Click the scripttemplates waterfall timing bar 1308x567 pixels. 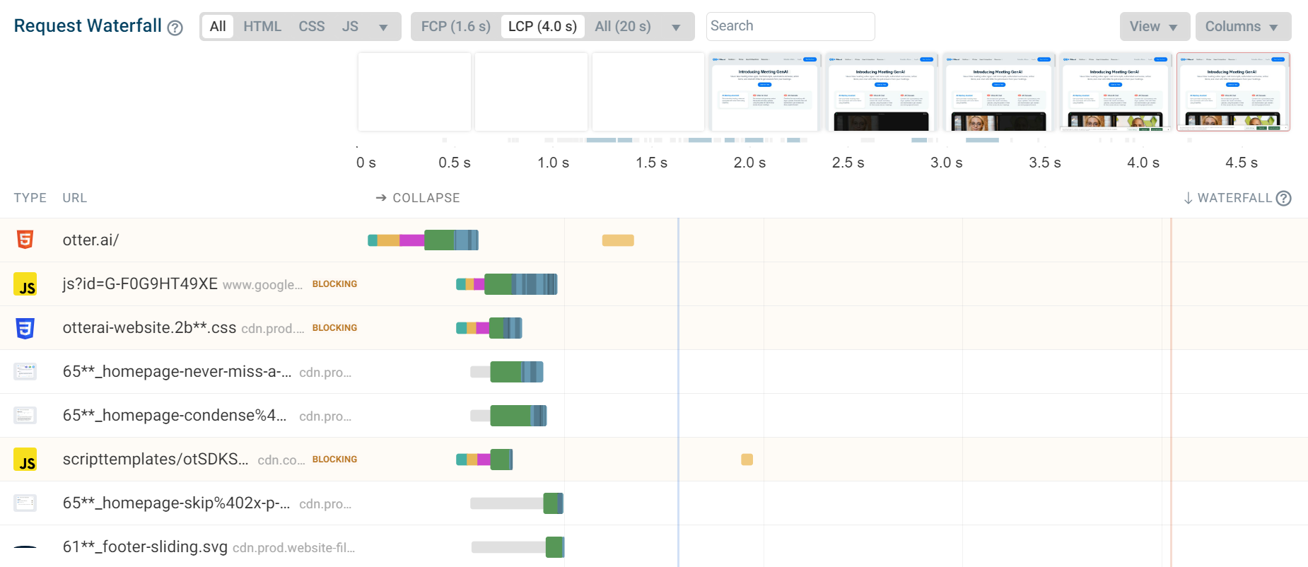[484, 460]
